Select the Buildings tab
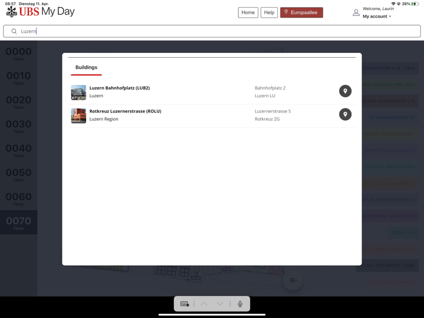This screenshot has width=424, height=318. click(86, 68)
